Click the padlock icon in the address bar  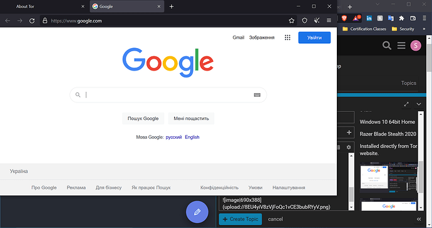click(x=45, y=21)
